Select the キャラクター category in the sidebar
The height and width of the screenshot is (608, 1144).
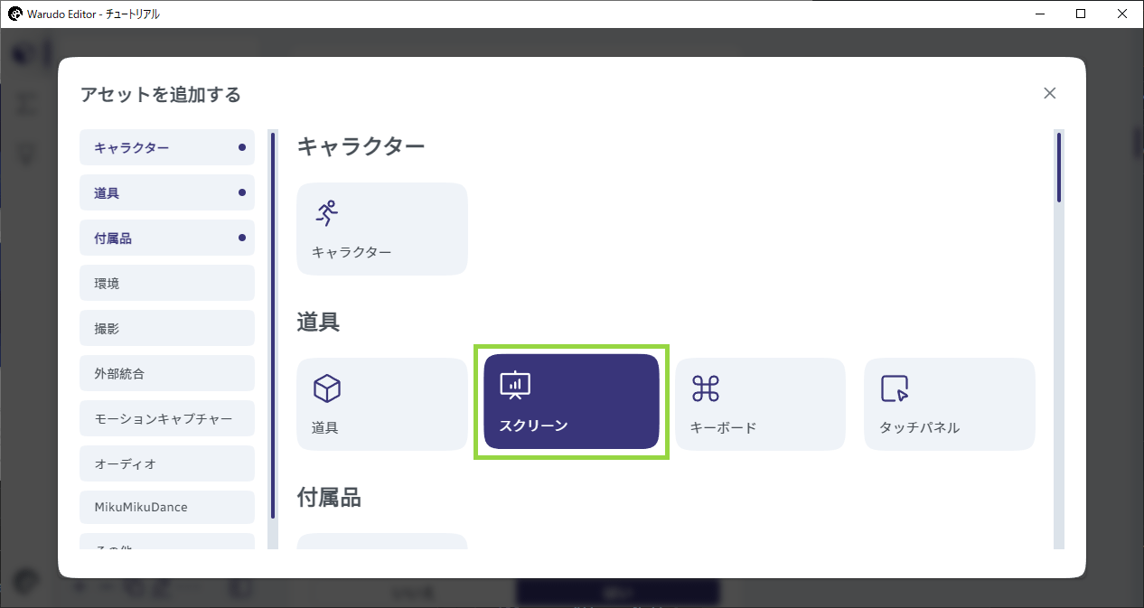click(x=167, y=147)
